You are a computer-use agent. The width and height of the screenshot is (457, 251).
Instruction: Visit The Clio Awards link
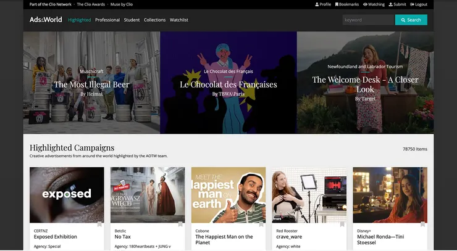point(91,4)
